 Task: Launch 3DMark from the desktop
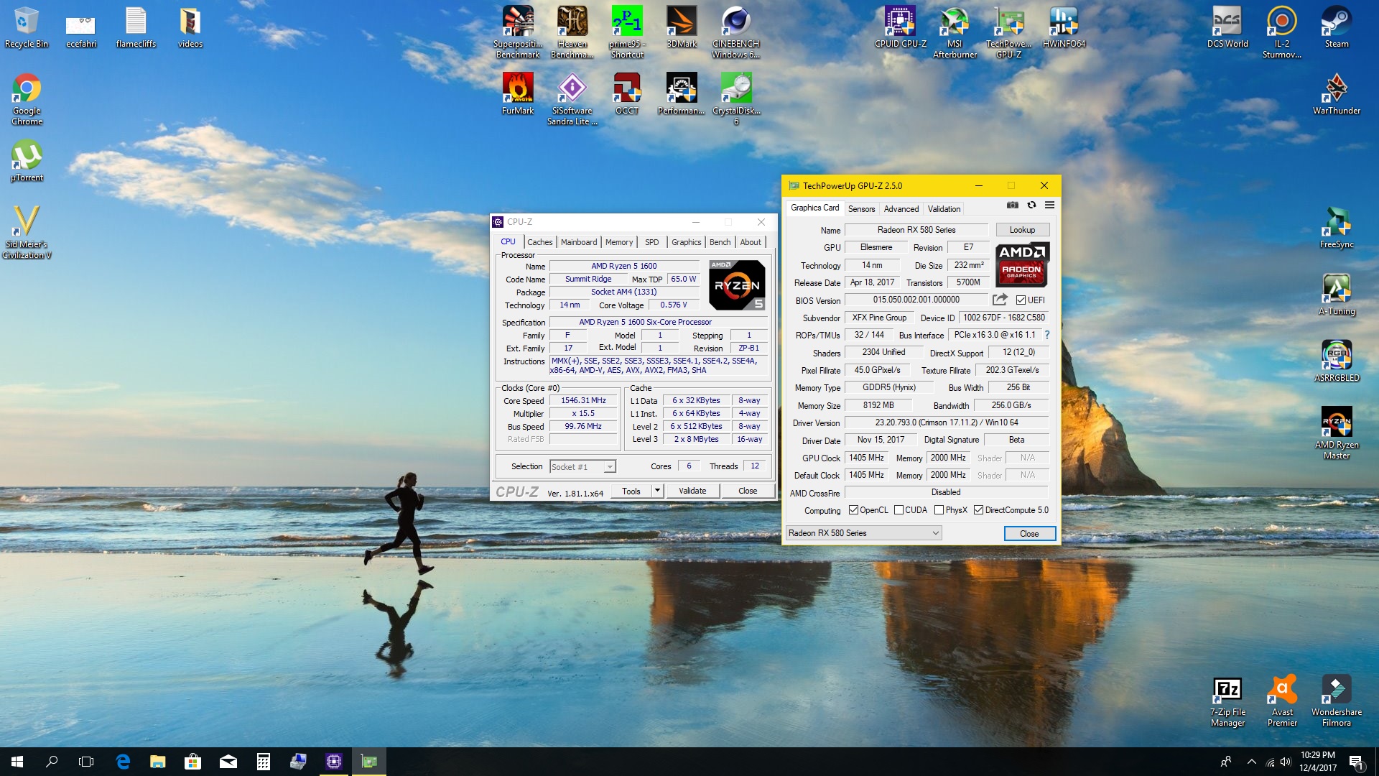[682, 27]
